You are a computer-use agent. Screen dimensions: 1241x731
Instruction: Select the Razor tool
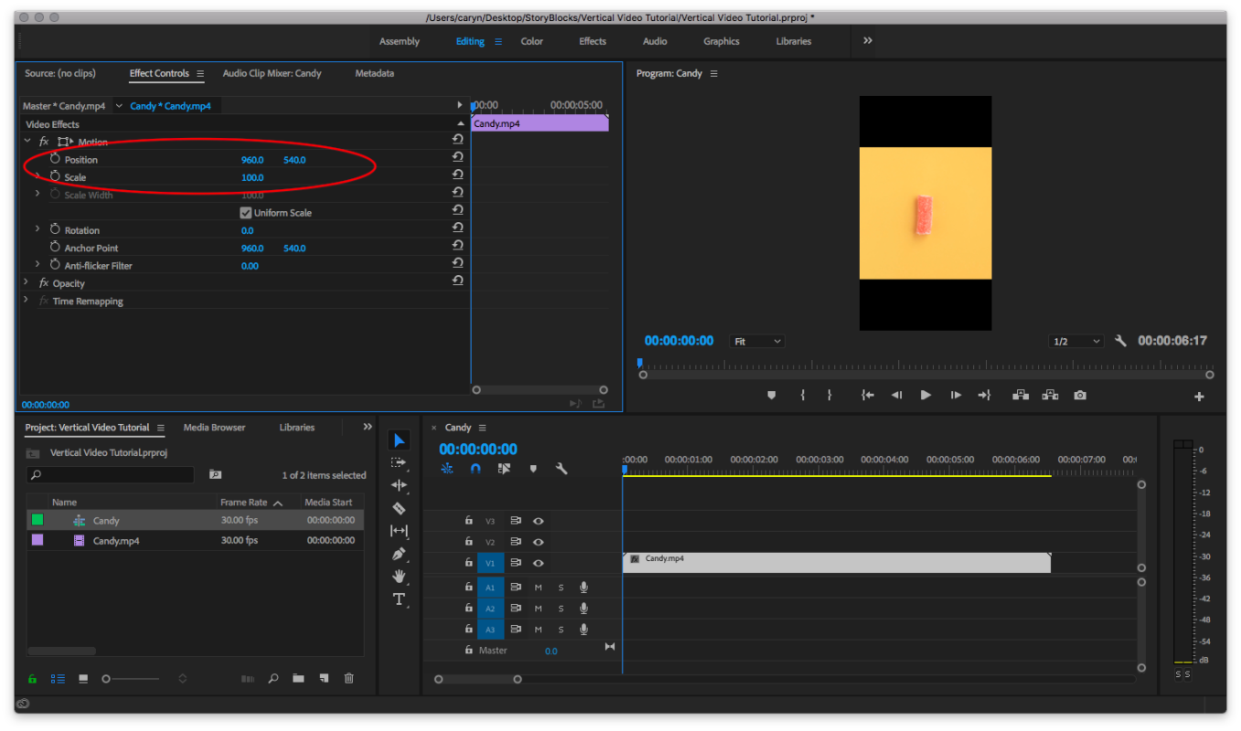click(399, 508)
